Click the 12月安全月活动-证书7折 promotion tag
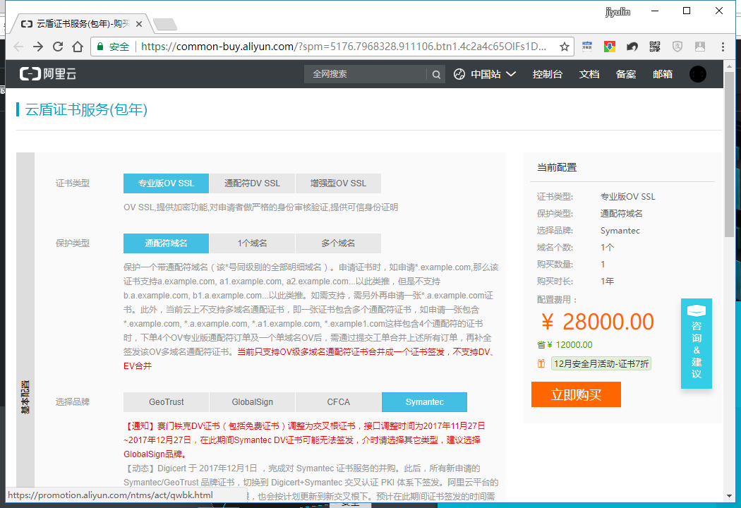Image resolution: width=741 pixels, height=508 pixels. pos(601,363)
